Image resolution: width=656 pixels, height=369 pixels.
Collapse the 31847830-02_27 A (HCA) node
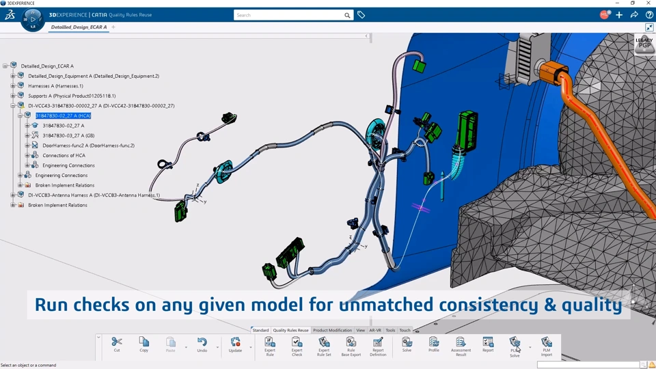[20, 115]
